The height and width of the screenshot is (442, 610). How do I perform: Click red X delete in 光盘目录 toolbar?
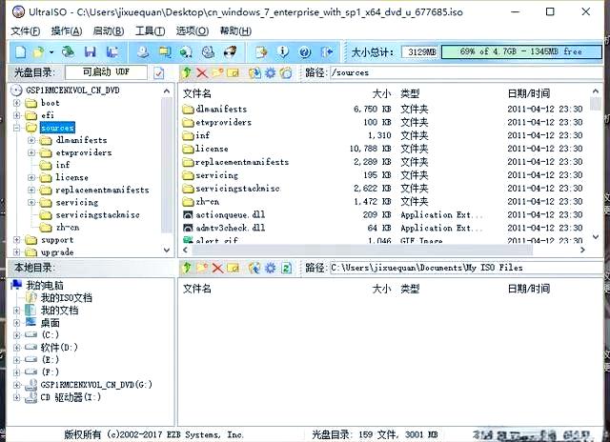pos(202,72)
